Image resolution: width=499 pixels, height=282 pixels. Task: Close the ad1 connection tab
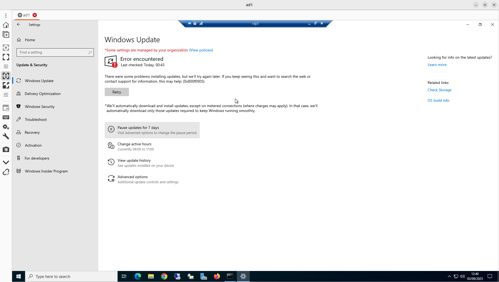(35, 15)
